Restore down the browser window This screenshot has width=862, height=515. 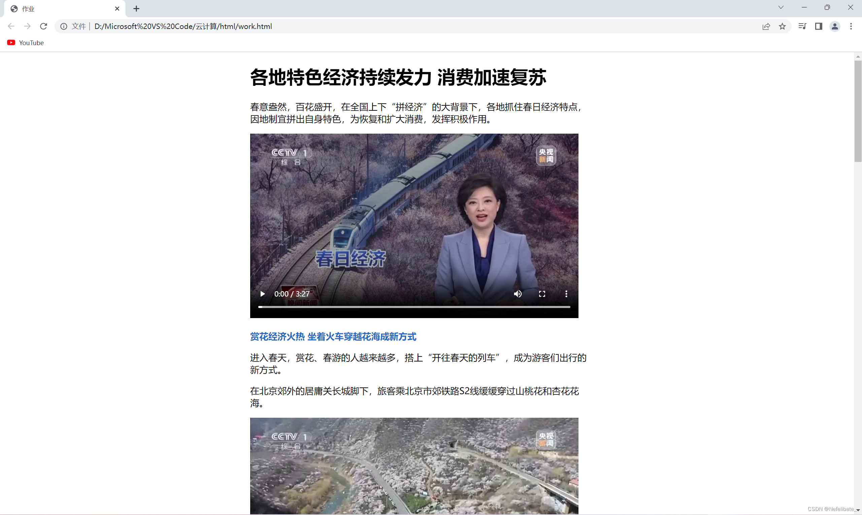click(x=827, y=7)
